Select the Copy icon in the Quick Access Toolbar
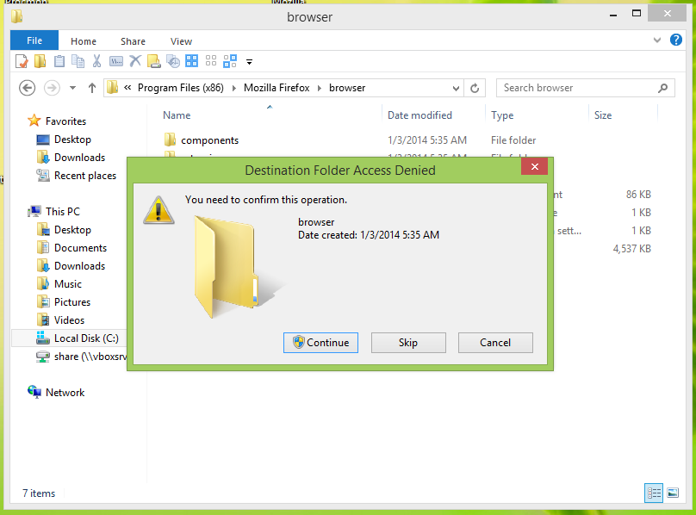 (x=77, y=61)
